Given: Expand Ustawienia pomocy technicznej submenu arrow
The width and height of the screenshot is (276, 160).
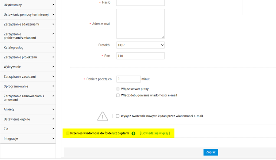Looking at the screenshot, I should 53,15.
